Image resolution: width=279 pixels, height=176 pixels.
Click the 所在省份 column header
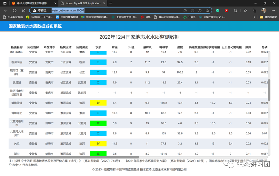point(33,47)
